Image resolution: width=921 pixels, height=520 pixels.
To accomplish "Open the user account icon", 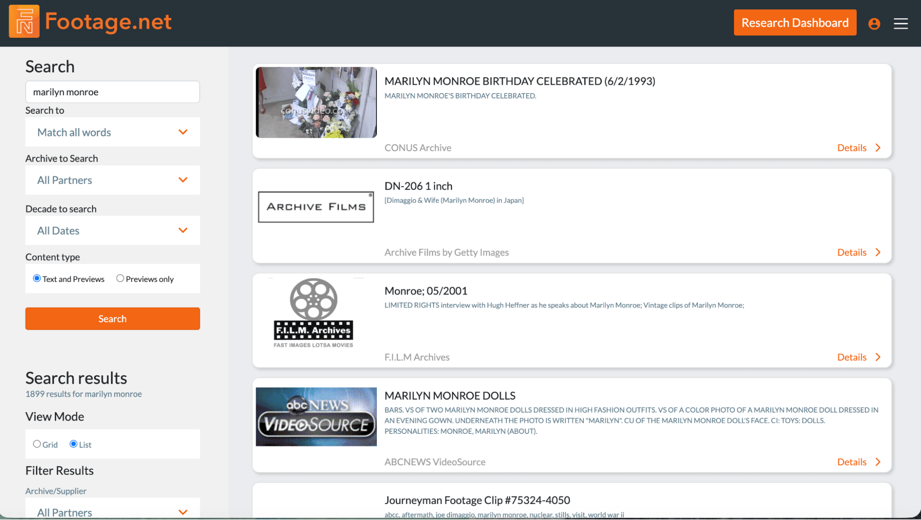I will (874, 23).
